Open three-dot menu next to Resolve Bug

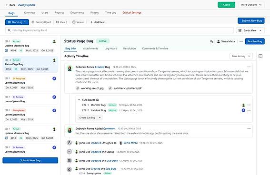[241, 41]
